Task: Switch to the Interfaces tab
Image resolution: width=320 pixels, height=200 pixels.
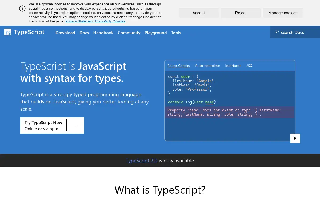Action: tap(233, 66)
